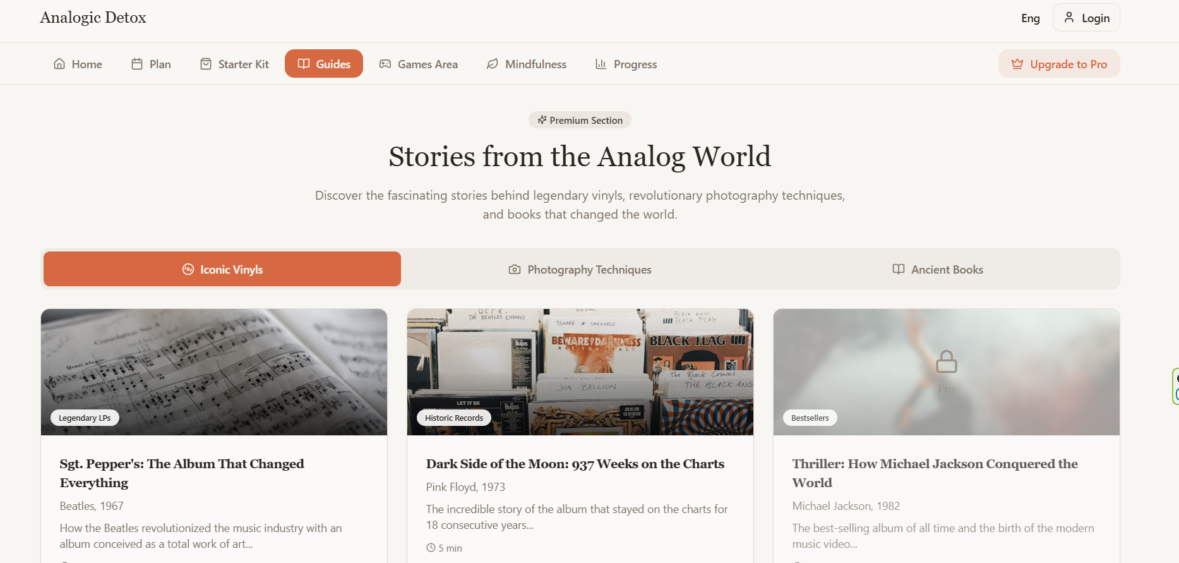Click the sheet music thumbnail image
The height and width of the screenshot is (563, 1179).
[214, 372]
